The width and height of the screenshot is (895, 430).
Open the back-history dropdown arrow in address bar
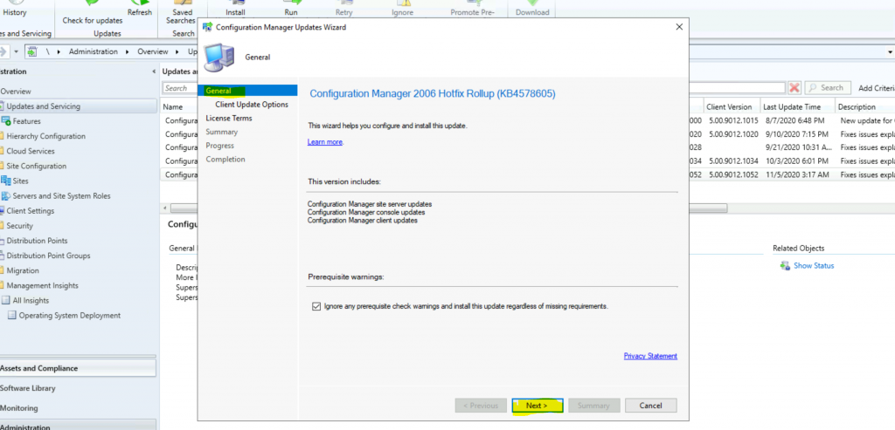[x=16, y=51]
